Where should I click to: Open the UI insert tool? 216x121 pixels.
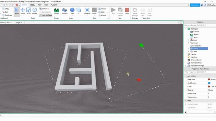point(79,11)
